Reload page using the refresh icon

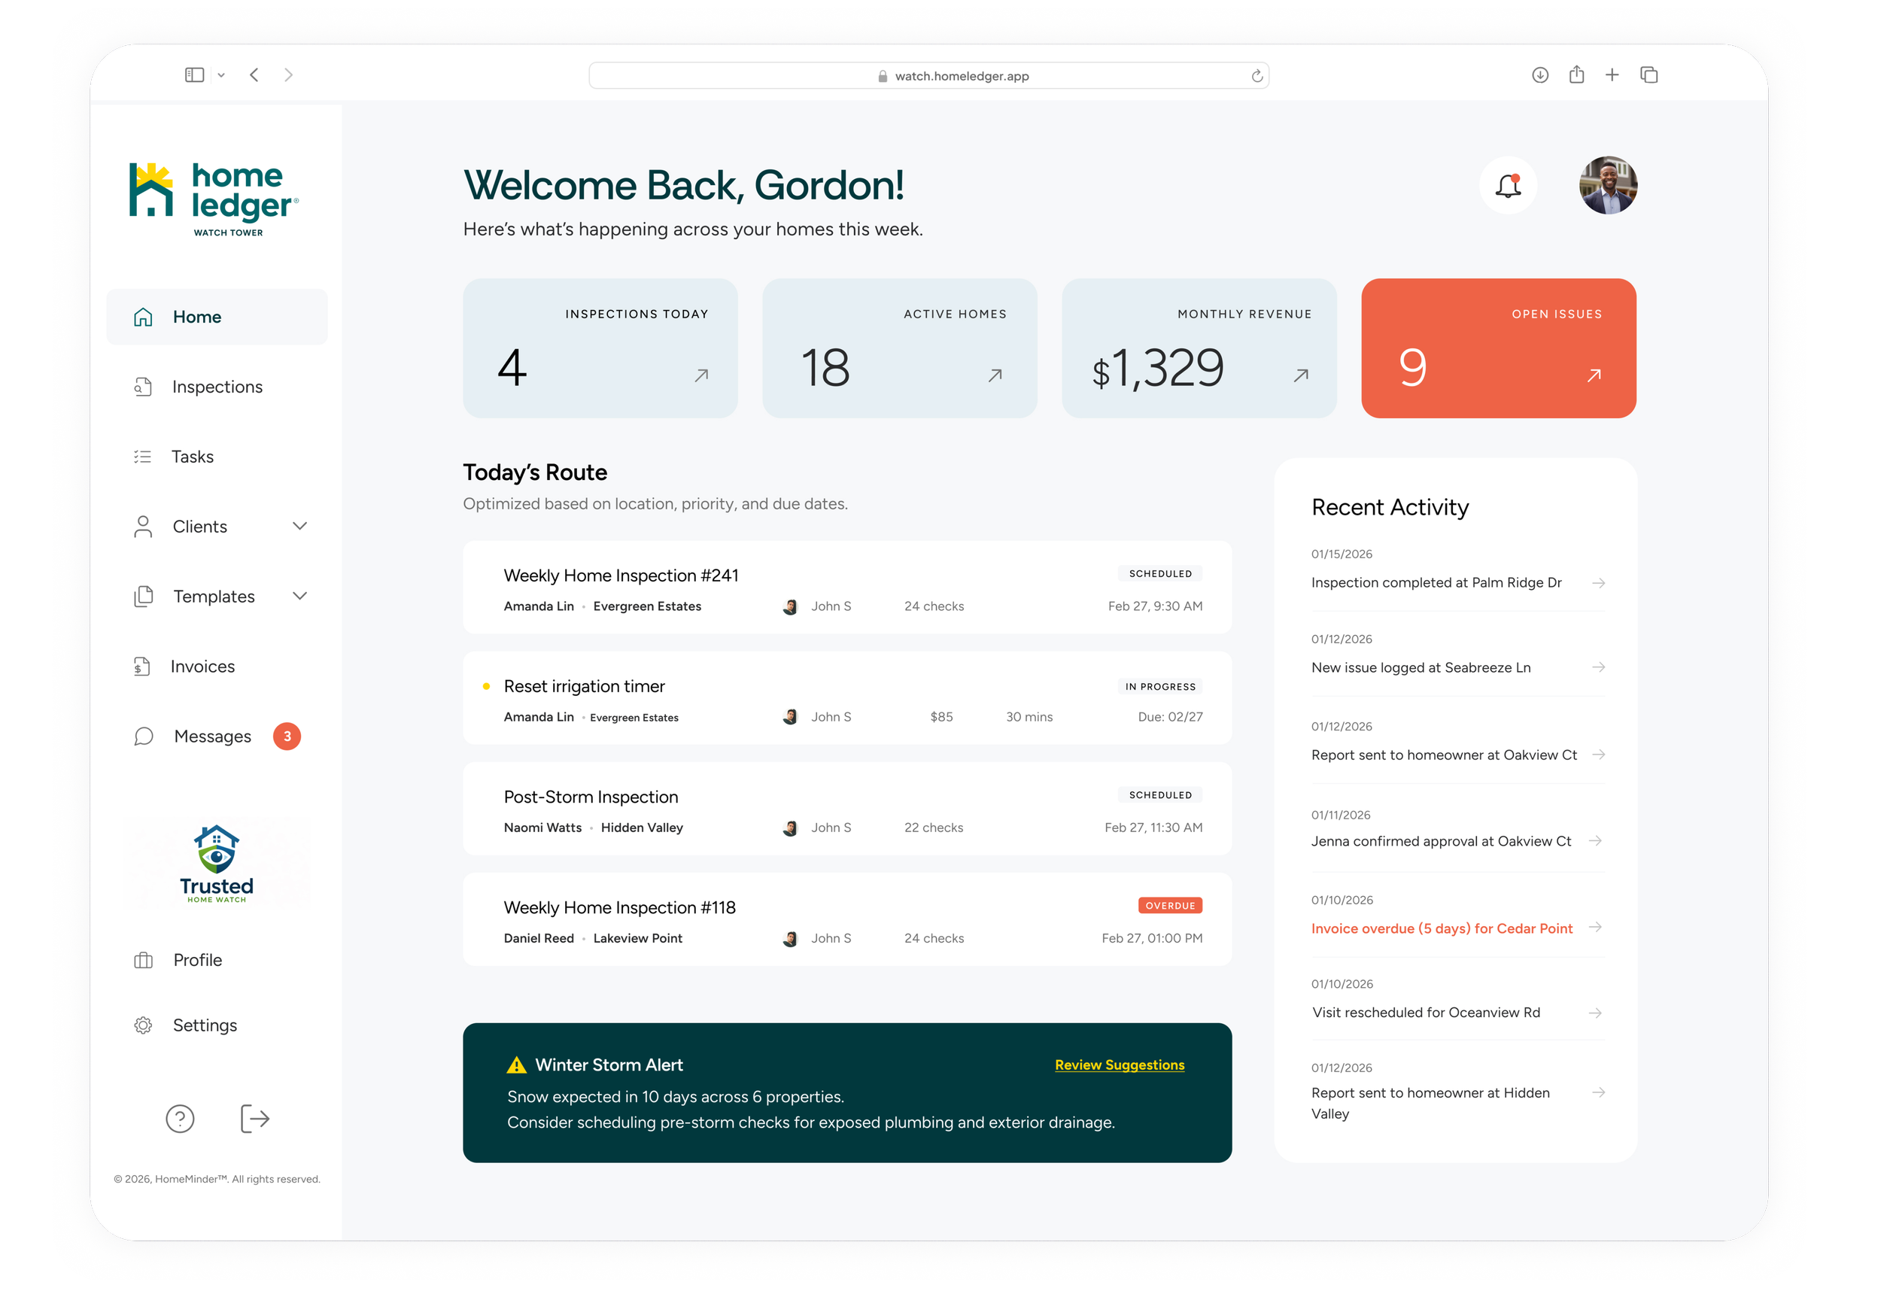1257,76
